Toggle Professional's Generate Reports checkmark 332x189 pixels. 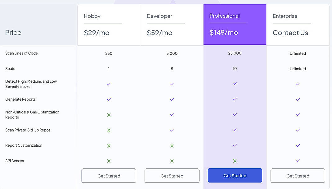(x=235, y=99)
